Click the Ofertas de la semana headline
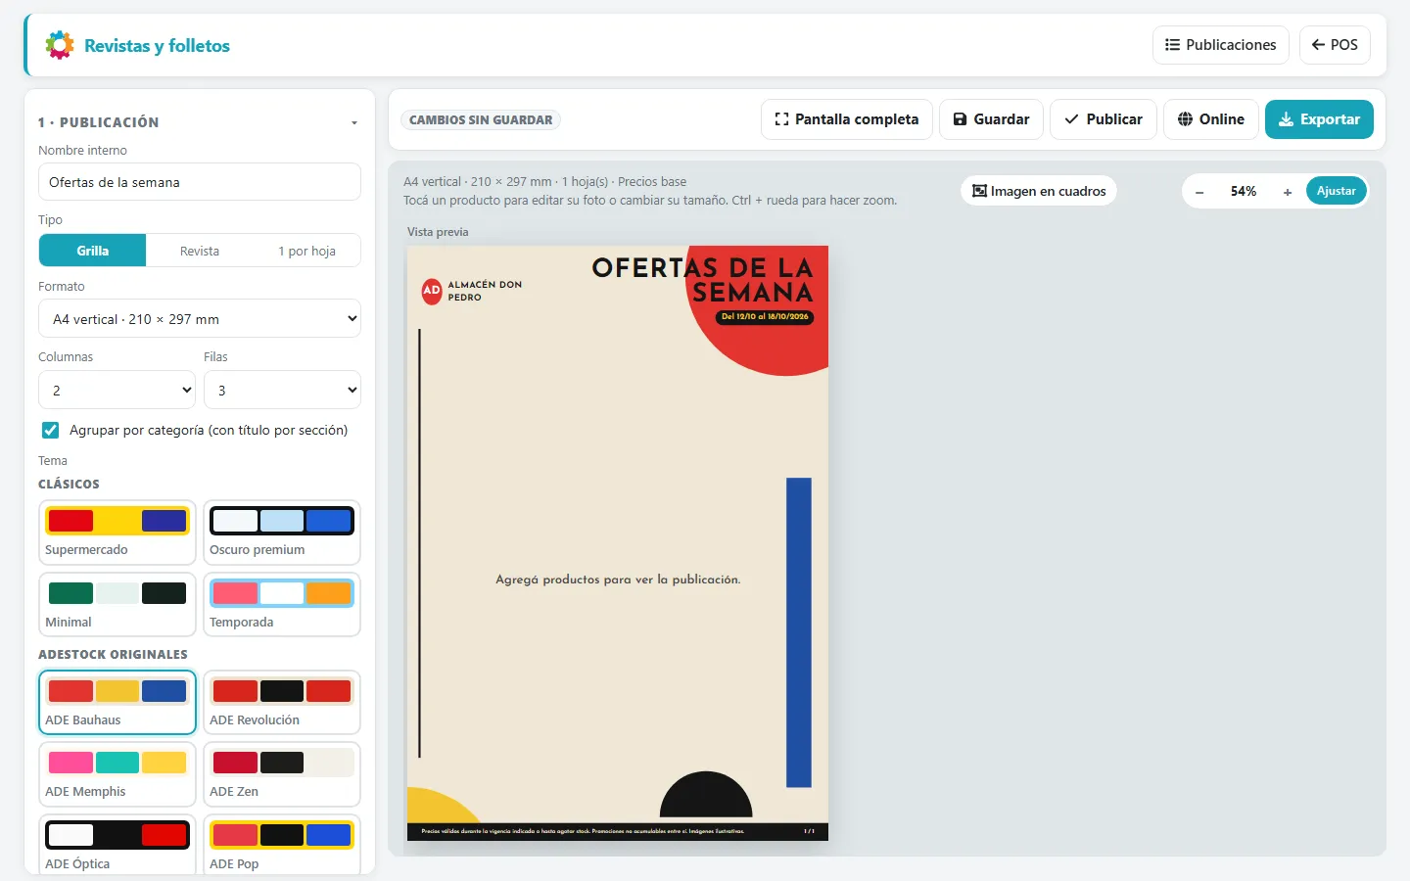Screen dimensions: 1410x881 point(703,280)
